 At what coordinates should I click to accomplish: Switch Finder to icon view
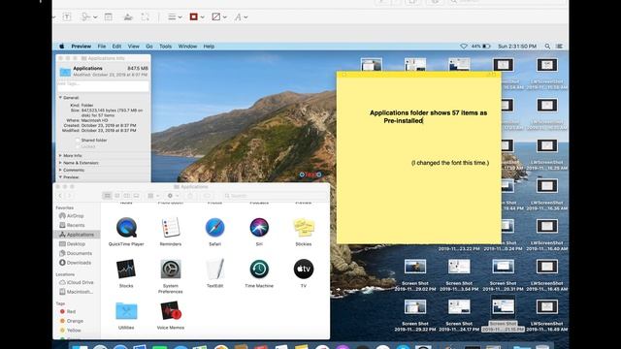[x=108, y=196]
